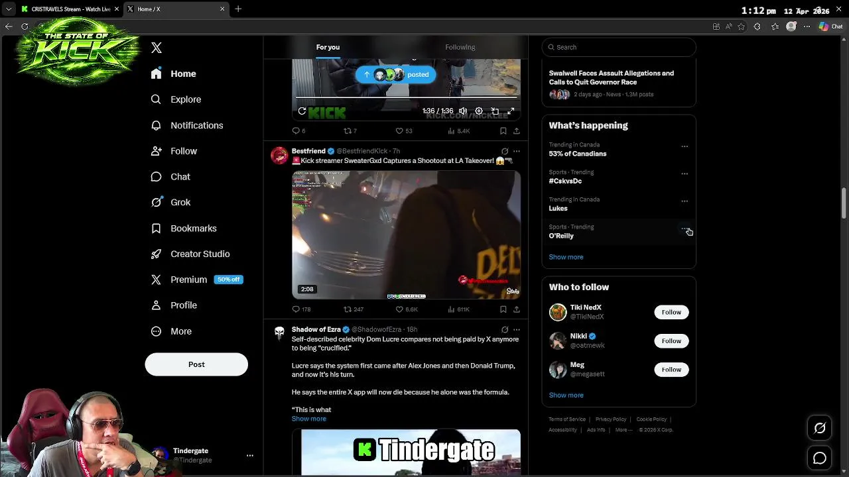Like the post with 6.6K likes
Viewport: 849px width, 477px height.
pyautogui.click(x=407, y=309)
